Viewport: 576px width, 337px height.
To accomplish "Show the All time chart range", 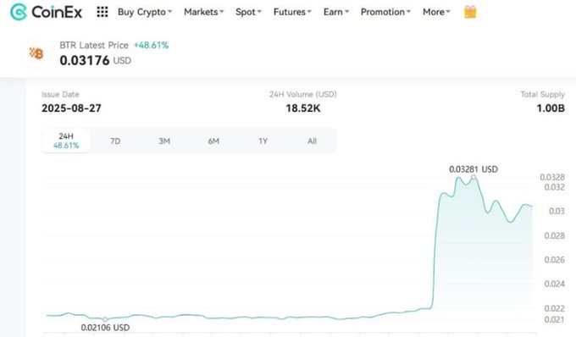I will click(x=313, y=141).
